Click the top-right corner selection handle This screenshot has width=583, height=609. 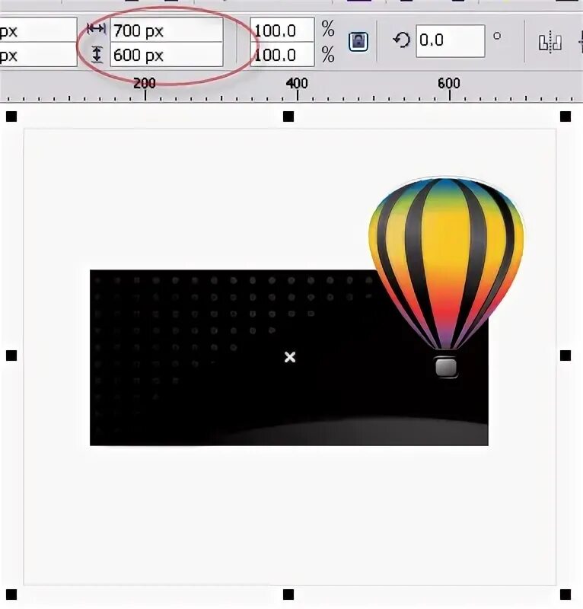565,116
